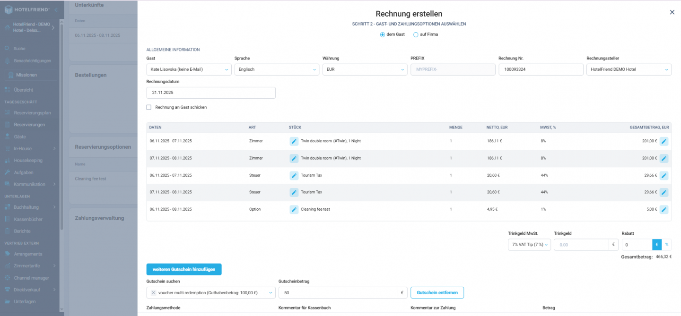Edit total of first Twin double room

point(664,141)
